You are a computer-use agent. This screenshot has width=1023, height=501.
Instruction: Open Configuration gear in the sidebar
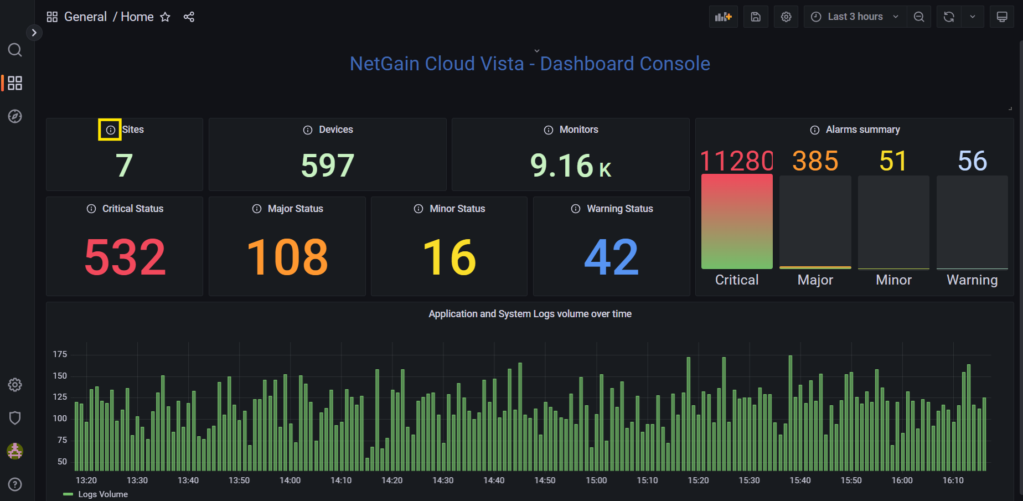[x=15, y=385]
